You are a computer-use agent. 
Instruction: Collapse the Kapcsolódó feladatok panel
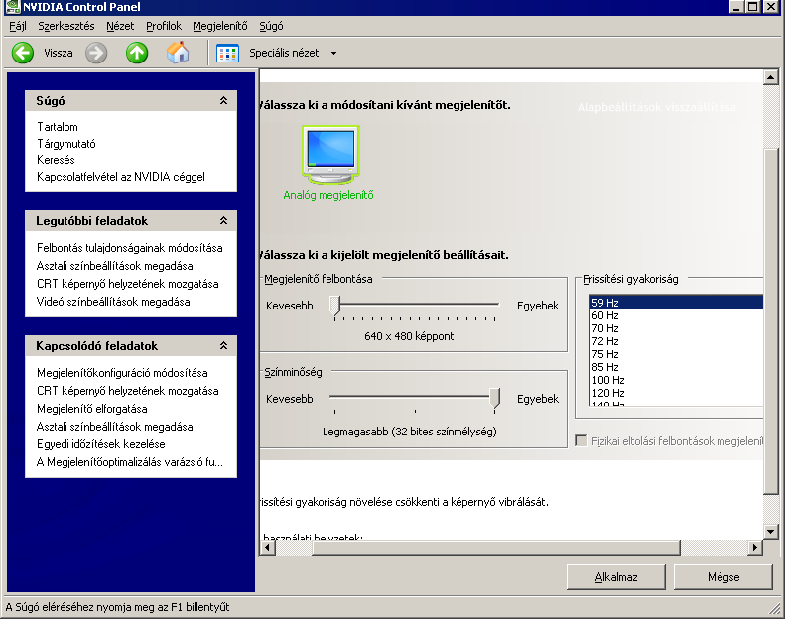[223, 346]
